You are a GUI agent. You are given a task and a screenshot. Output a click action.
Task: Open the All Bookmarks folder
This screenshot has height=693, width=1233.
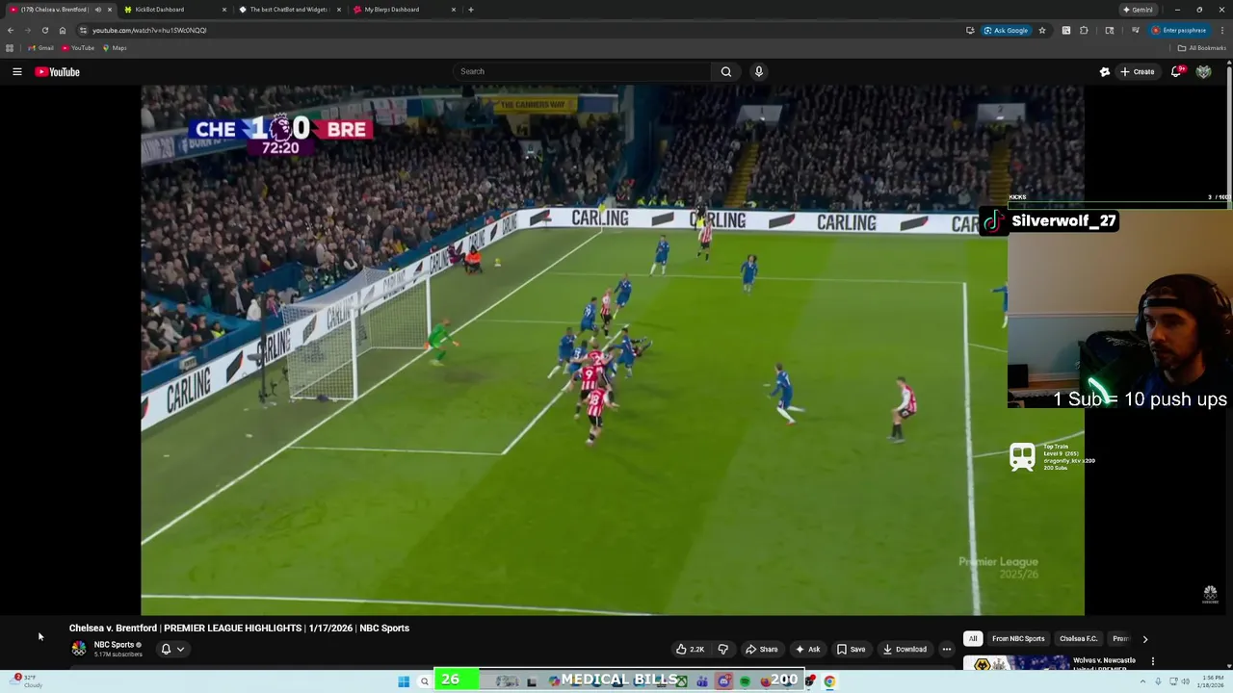[x=1201, y=48]
